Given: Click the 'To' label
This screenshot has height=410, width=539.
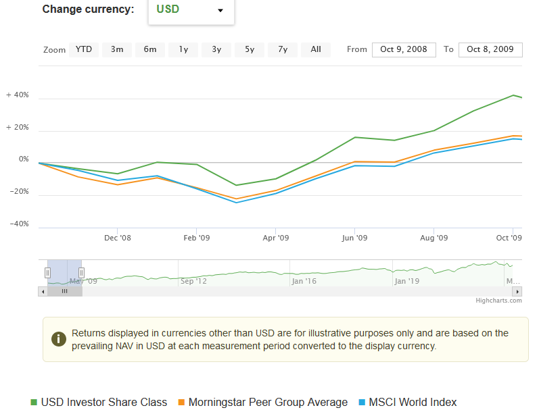Looking at the screenshot, I should tap(448, 49).
